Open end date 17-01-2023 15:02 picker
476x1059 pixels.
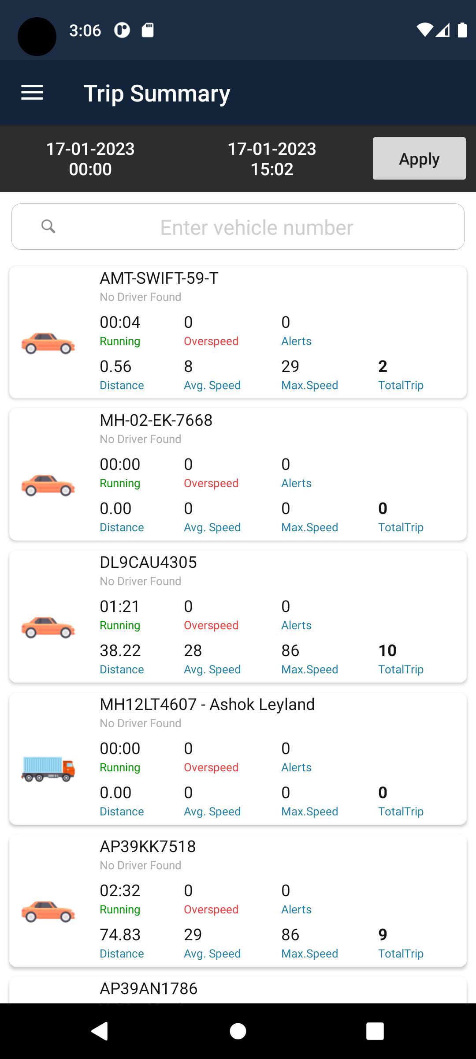[x=272, y=159]
